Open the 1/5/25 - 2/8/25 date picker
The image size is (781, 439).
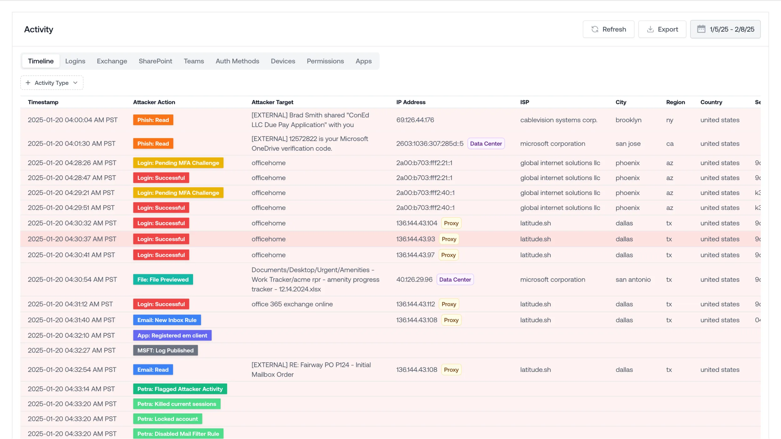click(x=725, y=29)
